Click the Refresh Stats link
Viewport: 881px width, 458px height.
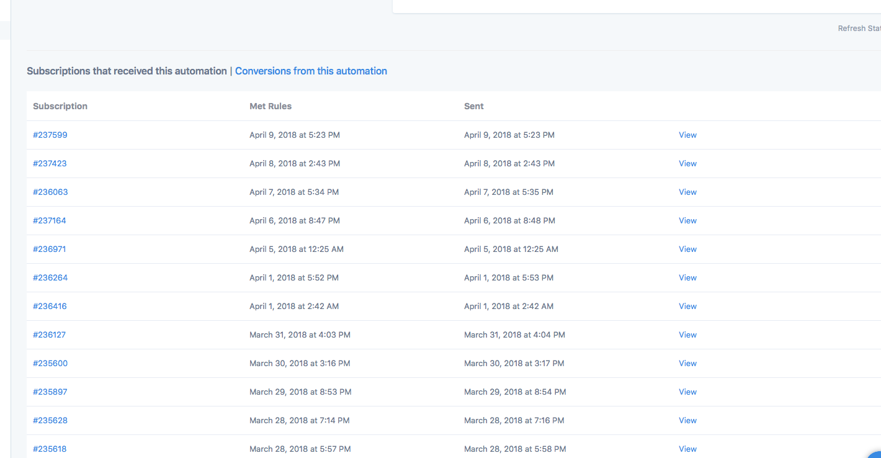point(859,29)
